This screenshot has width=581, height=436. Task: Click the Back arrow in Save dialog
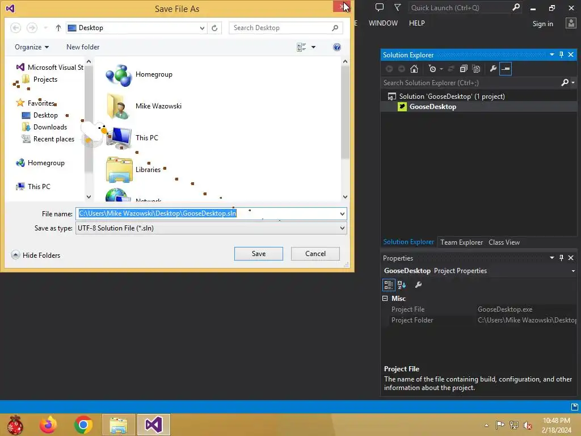click(15, 28)
